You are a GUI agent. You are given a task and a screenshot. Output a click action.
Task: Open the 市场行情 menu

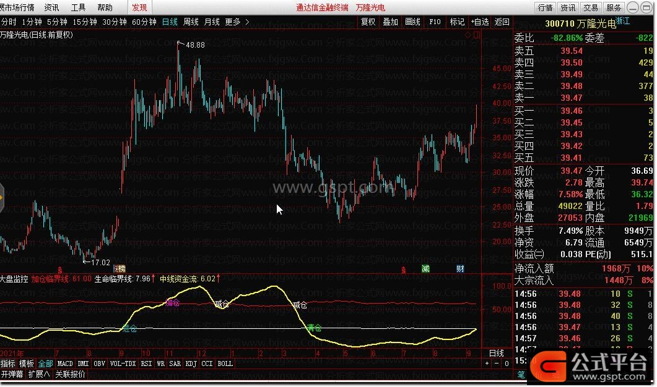pos(17,7)
